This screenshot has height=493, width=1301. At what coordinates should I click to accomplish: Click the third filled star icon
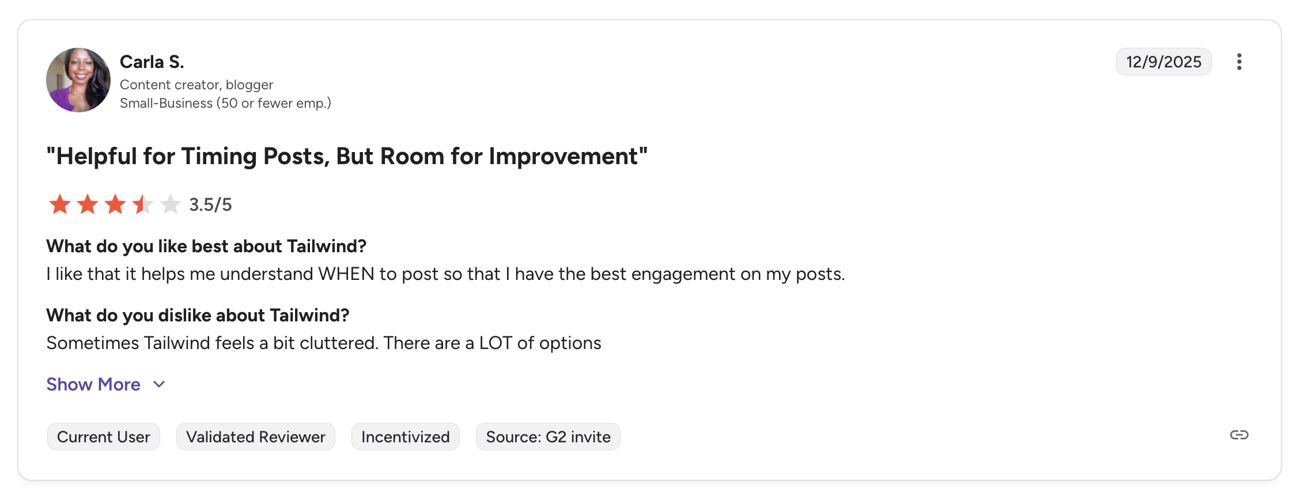(115, 204)
